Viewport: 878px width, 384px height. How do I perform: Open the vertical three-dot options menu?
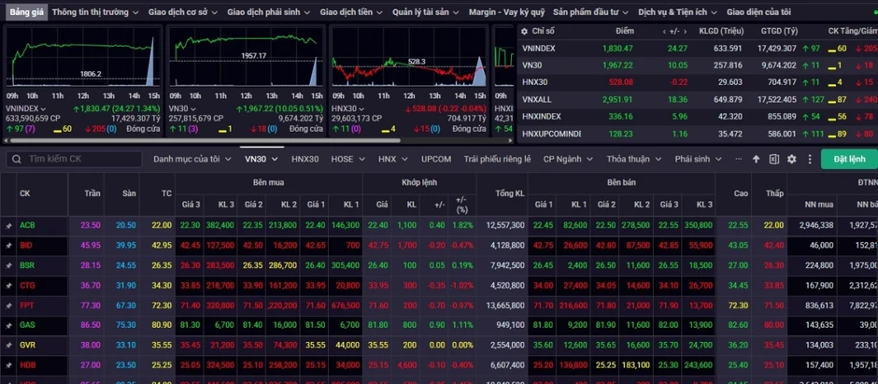(809, 159)
